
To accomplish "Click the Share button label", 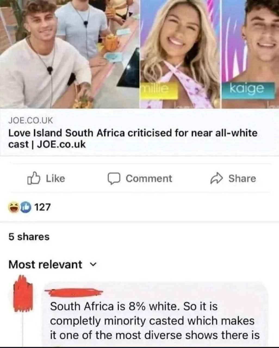I will [242, 179].
